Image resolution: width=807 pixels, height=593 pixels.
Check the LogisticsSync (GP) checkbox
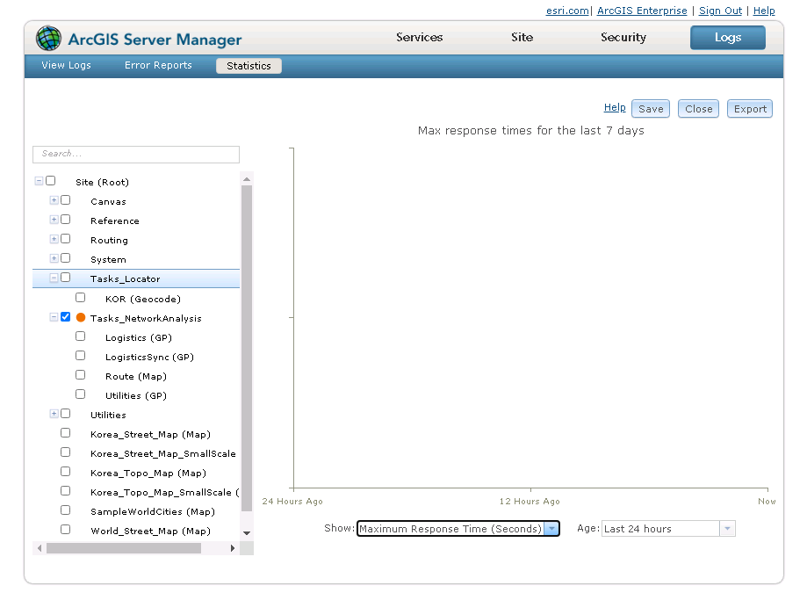coord(80,356)
